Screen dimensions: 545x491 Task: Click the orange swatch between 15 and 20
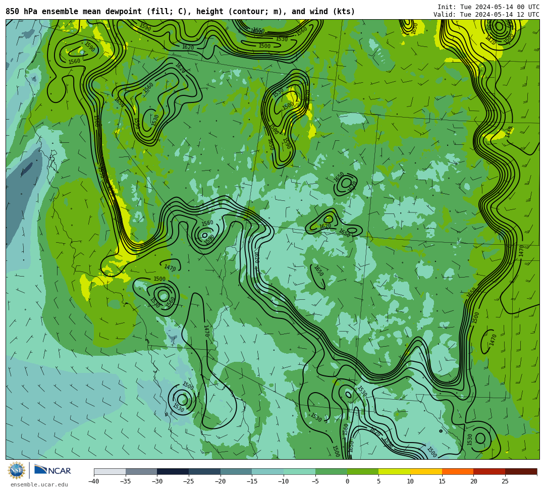[x=458, y=471]
